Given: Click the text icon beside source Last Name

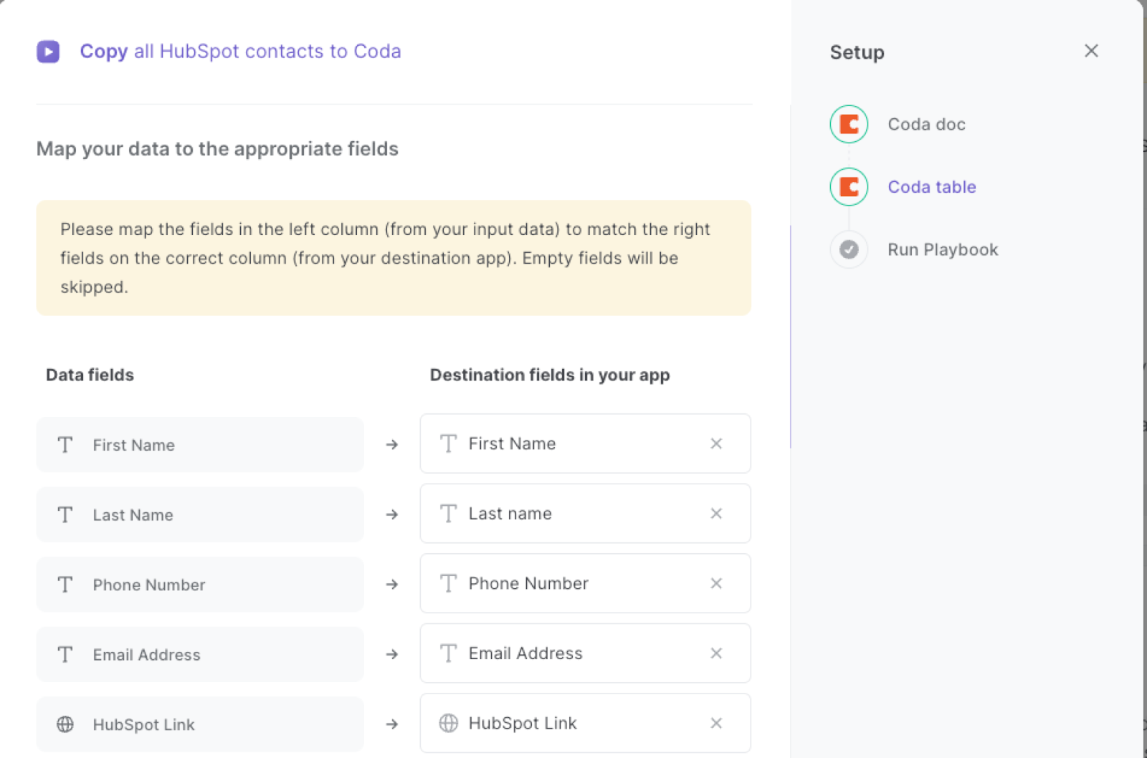Looking at the screenshot, I should [x=65, y=514].
